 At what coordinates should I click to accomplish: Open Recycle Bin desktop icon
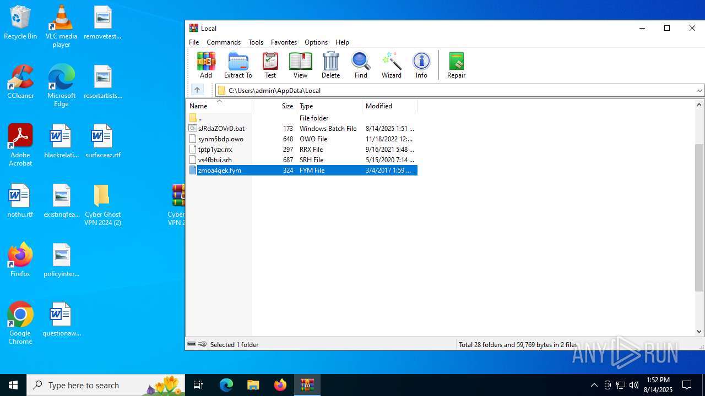pyautogui.click(x=20, y=23)
